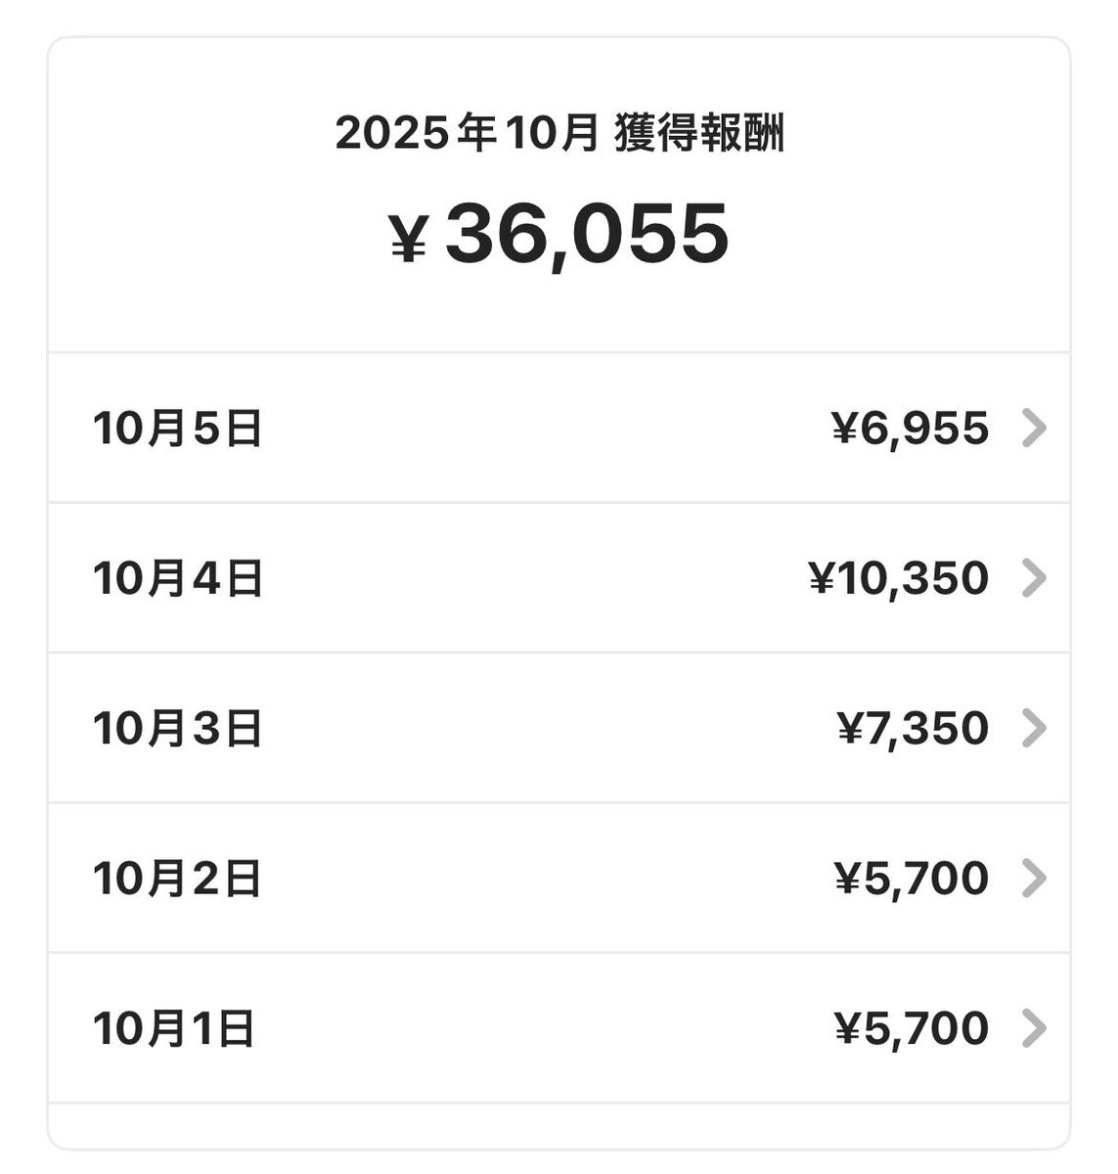Screen dimensions: 1118x1174
Task: Click the ¥6,955 reward amount
Action: [x=910, y=429]
